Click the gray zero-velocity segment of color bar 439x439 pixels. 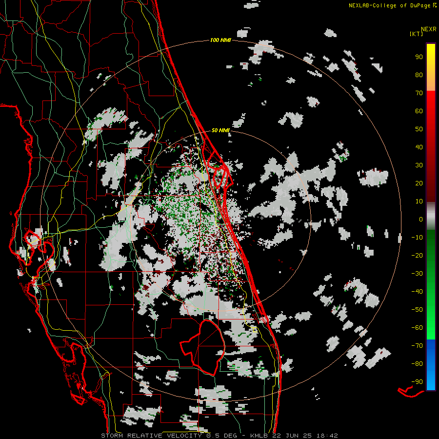pyautogui.click(x=431, y=216)
